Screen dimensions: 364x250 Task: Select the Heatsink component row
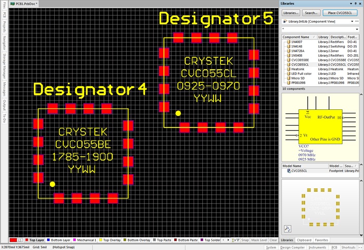point(321,69)
